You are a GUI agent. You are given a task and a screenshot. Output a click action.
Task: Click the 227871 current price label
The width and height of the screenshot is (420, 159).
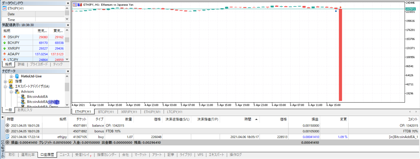click(409, 8)
